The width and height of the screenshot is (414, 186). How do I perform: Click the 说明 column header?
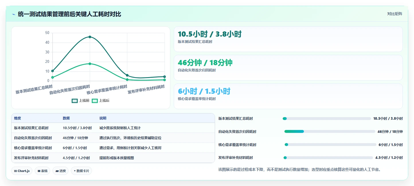pyautogui.click(x=103, y=118)
